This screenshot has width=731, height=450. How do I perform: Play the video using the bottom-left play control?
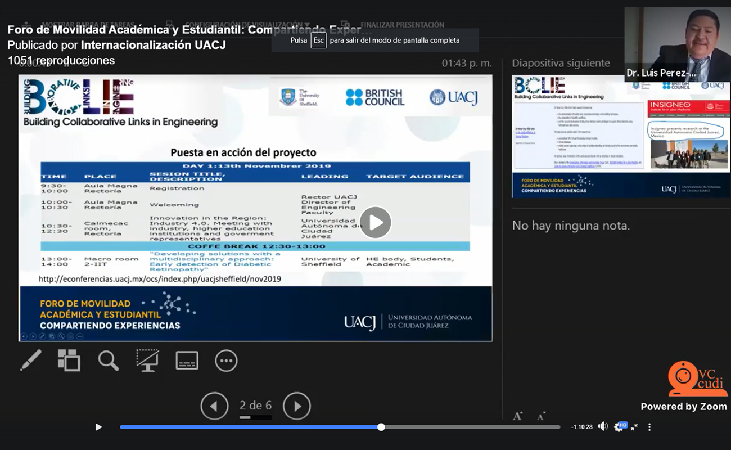point(99,427)
